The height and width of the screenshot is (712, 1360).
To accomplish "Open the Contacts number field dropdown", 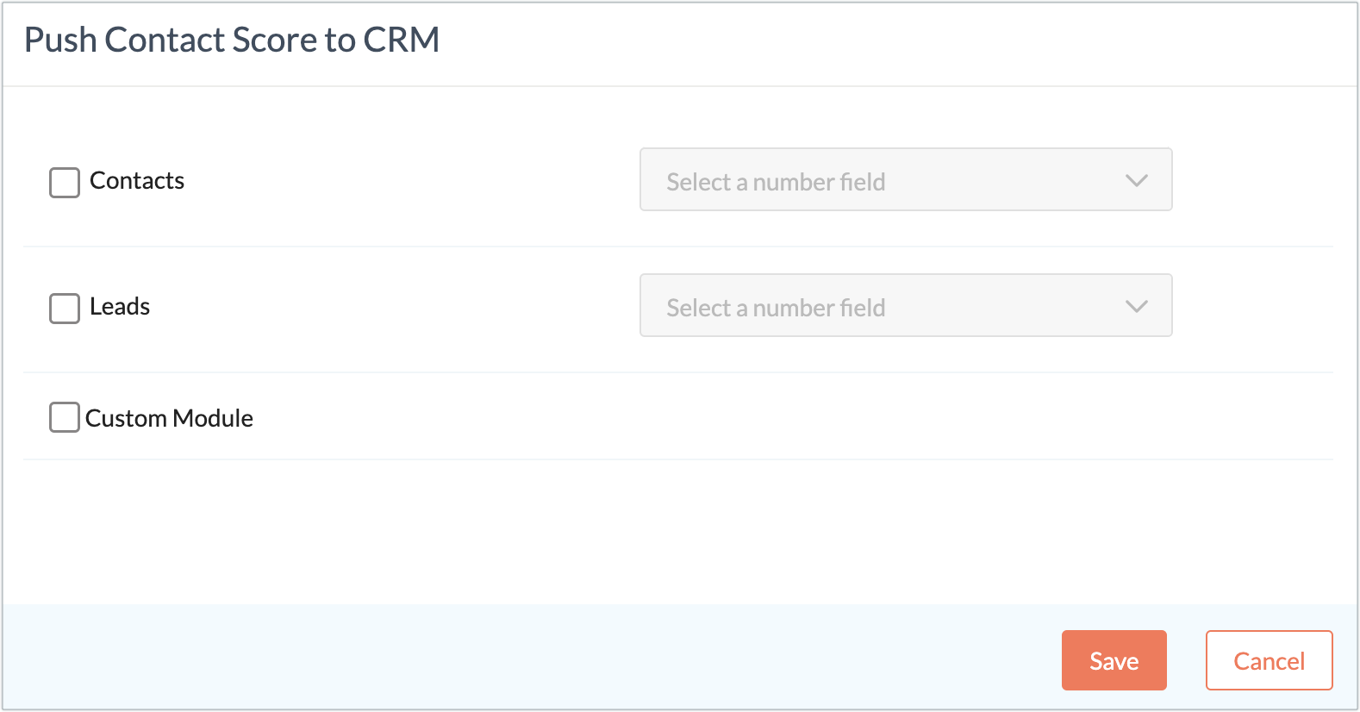I will pyautogui.click(x=905, y=180).
